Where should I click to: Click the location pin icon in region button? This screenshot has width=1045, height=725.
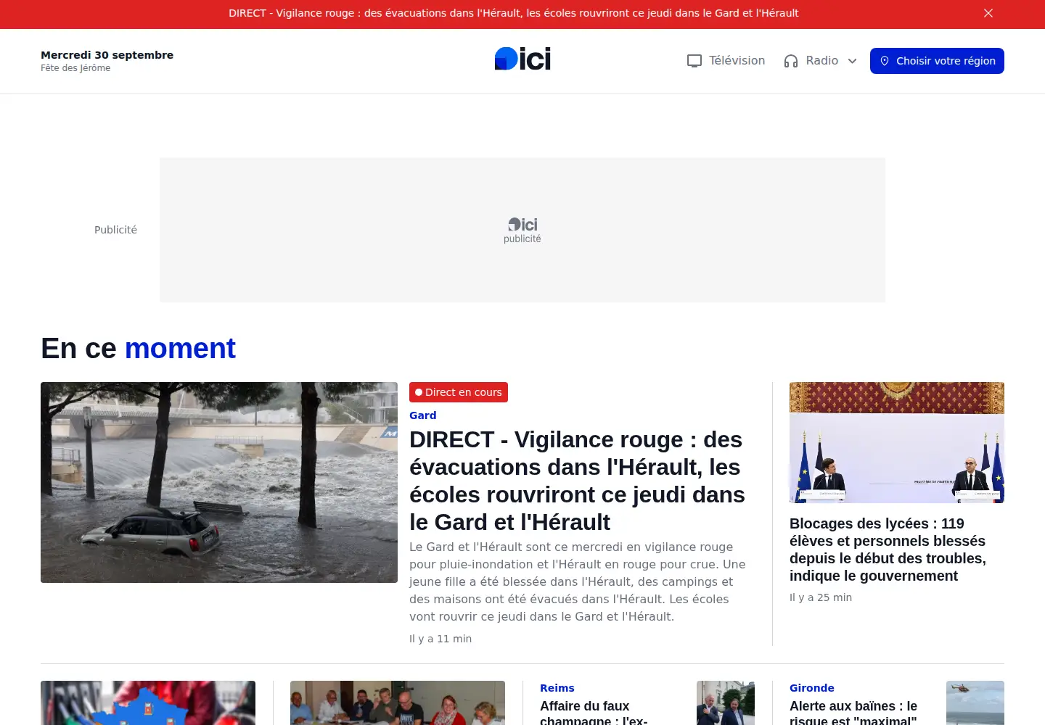(885, 61)
